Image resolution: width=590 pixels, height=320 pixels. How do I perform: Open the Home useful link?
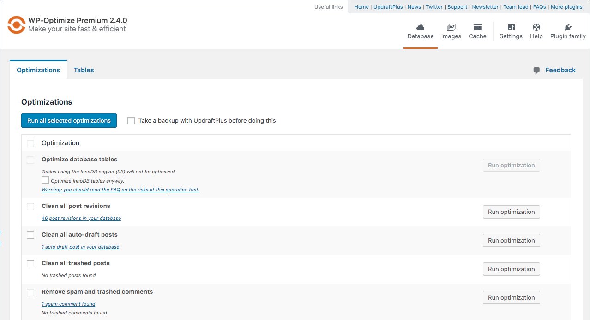click(361, 7)
